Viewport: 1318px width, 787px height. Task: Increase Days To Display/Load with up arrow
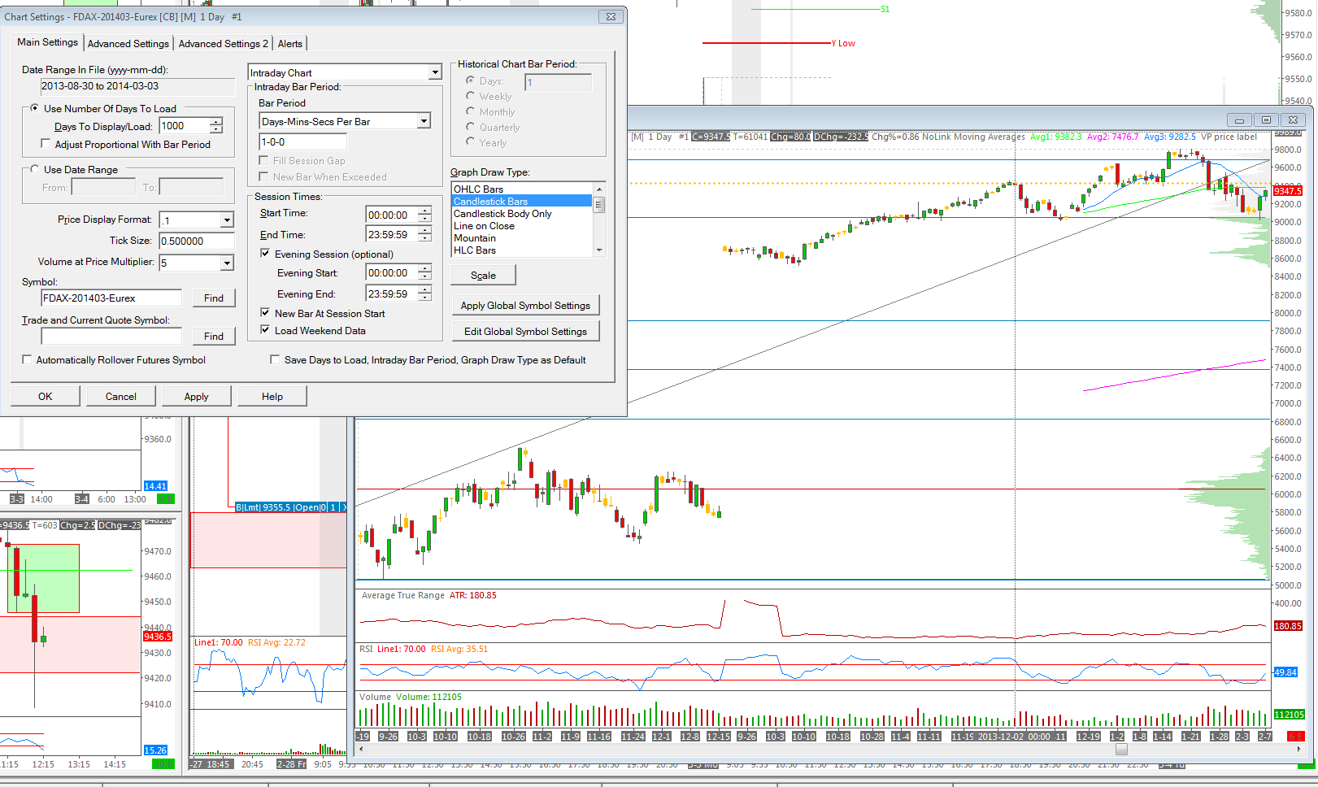coord(216,122)
